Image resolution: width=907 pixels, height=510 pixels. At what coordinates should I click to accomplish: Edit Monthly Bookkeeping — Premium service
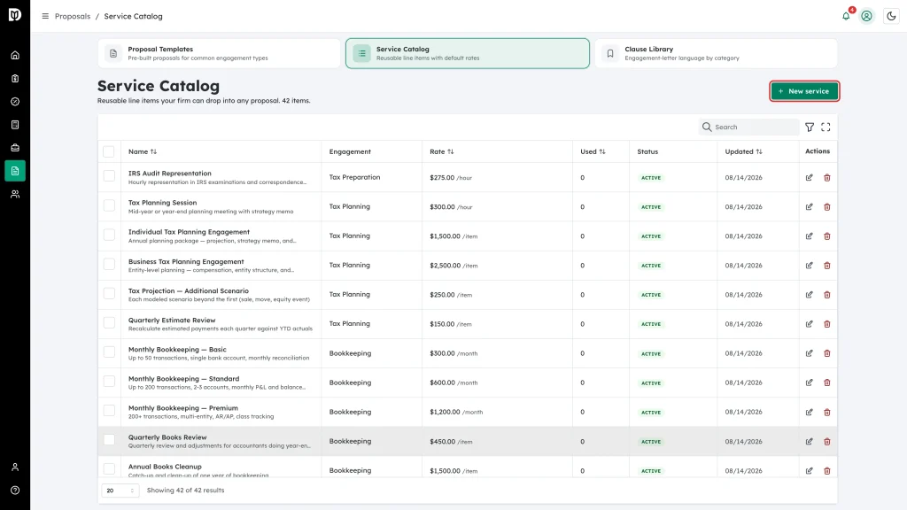click(810, 413)
